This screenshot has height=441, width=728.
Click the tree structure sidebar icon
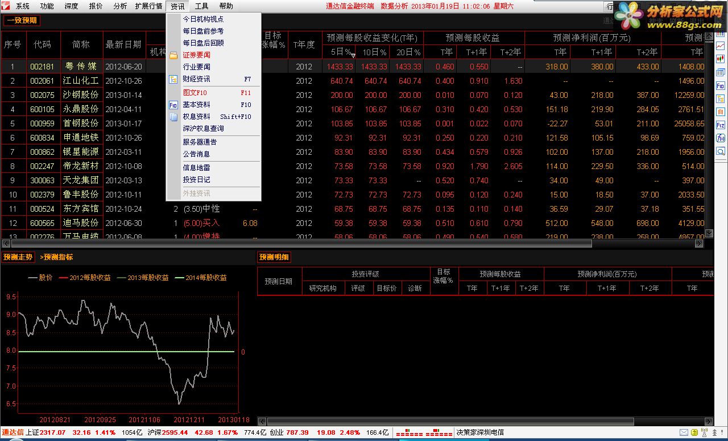tap(721, 99)
